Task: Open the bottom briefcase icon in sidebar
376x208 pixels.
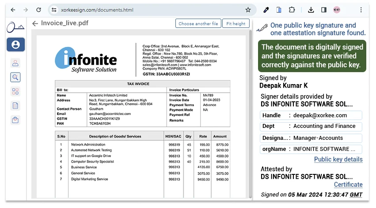Action: (x=15, y=120)
